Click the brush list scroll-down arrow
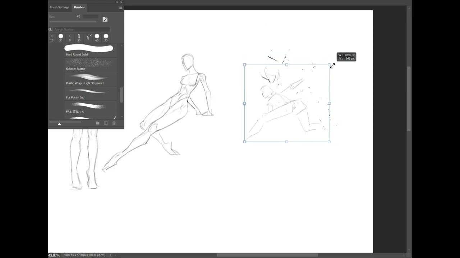The width and height of the screenshot is (460, 258). coord(122,116)
